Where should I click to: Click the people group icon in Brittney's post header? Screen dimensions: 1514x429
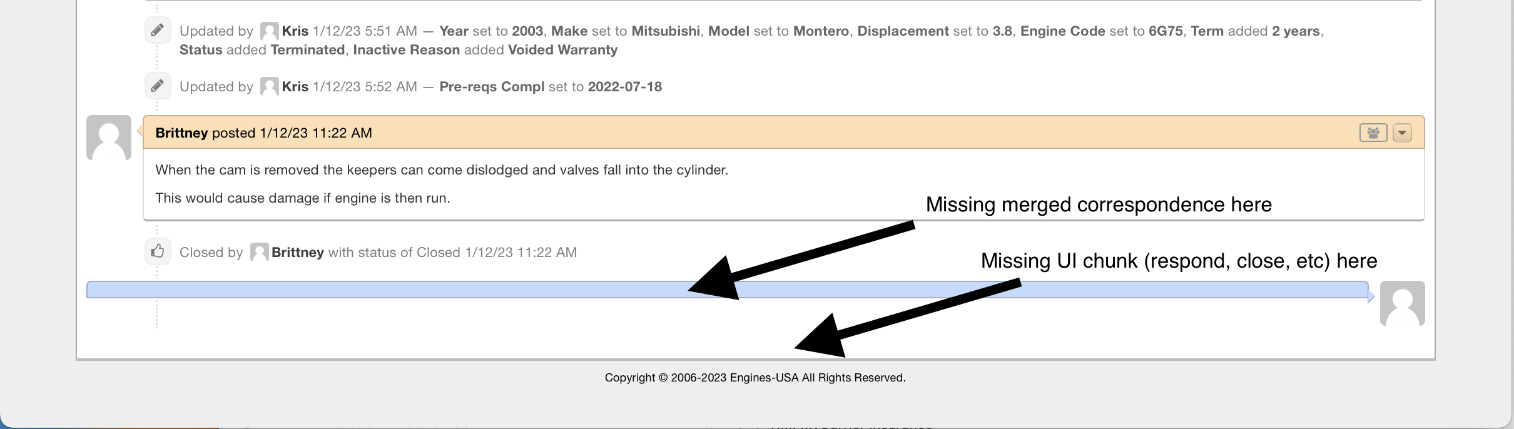1373,133
